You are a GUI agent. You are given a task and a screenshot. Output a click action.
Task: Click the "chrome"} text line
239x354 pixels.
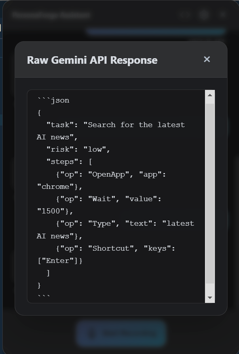pos(60,187)
